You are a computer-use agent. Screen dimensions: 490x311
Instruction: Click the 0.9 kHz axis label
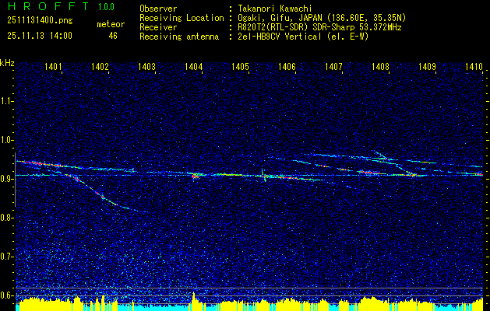[x=5, y=179]
